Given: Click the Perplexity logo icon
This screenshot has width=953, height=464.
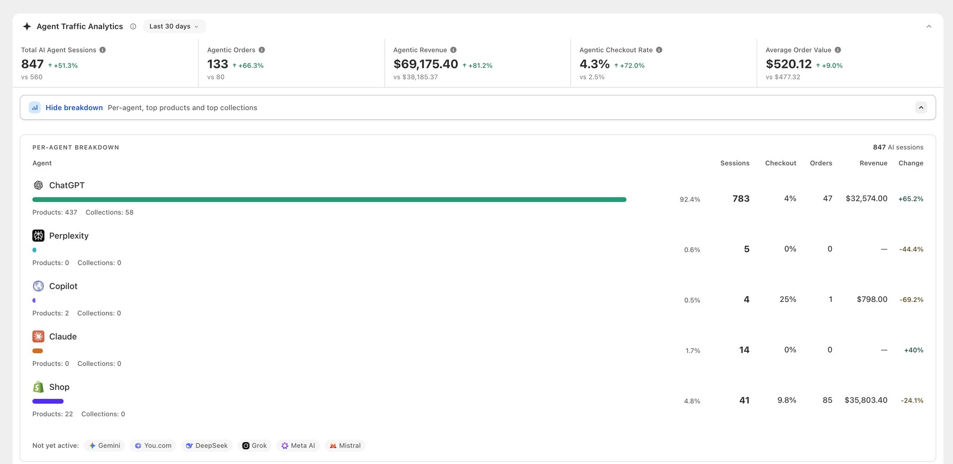Looking at the screenshot, I should [x=38, y=236].
